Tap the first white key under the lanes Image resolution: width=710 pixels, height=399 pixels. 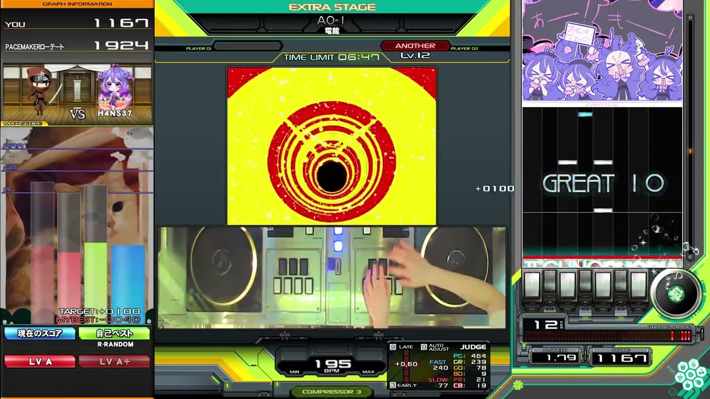click(532, 285)
